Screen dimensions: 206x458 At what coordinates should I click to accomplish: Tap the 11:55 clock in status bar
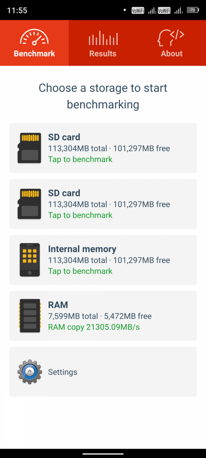(17, 10)
